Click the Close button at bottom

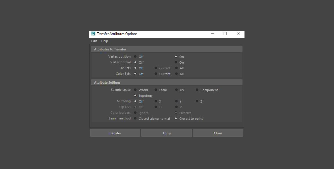pyautogui.click(x=218, y=133)
